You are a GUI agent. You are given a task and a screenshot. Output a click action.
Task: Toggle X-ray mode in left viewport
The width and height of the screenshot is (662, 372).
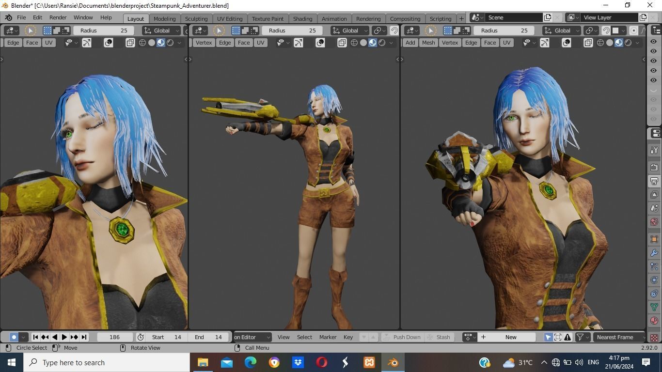[x=130, y=43]
